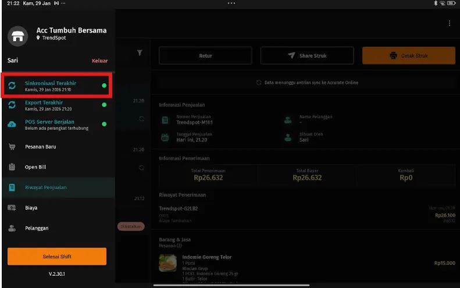Tap Data menunggu antrian sync message
The image size is (460, 288).
311,83
